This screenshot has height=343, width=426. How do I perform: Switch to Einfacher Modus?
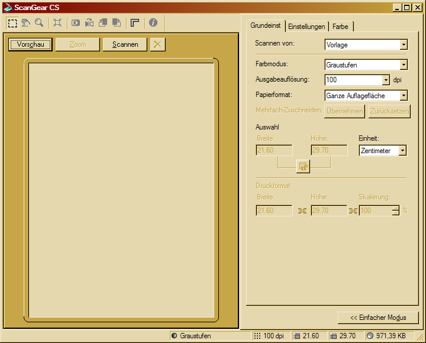(378, 318)
